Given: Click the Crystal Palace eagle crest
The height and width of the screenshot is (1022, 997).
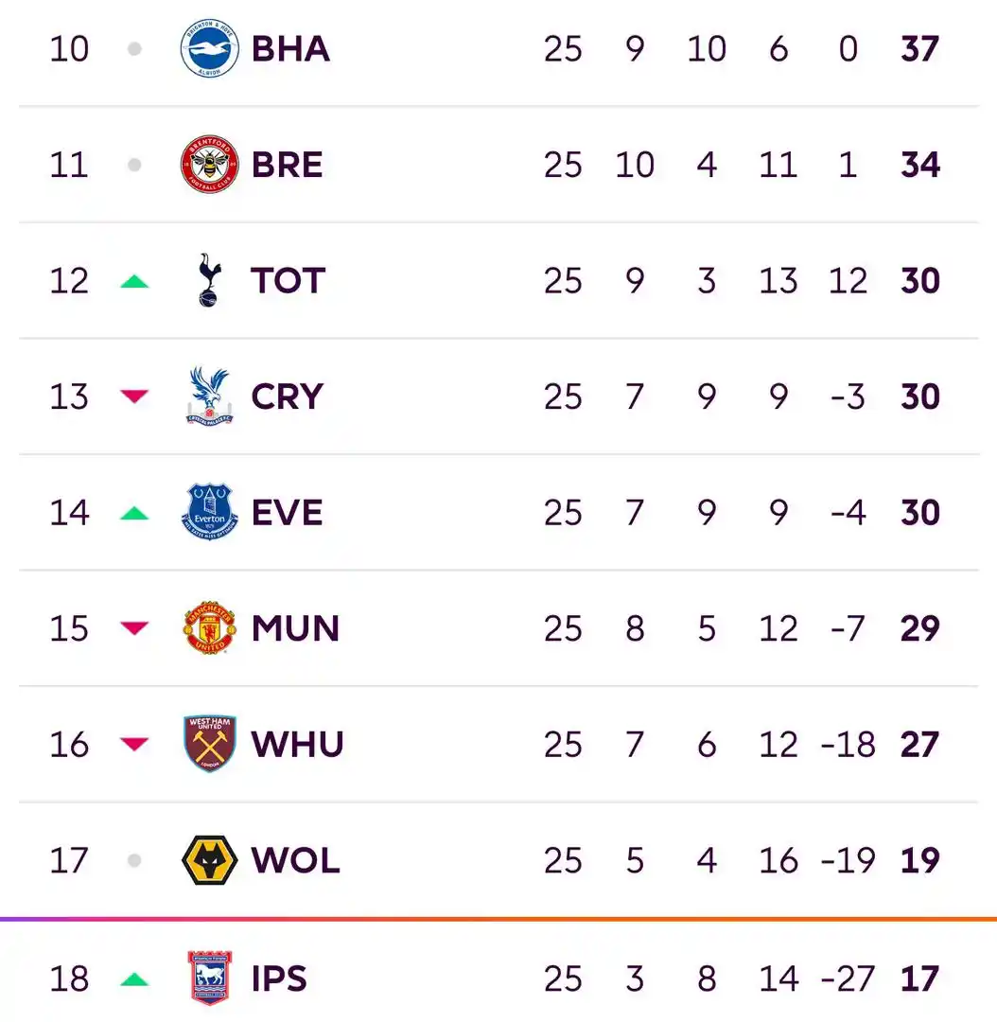Looking at the screenshot, I should [209, 396].
